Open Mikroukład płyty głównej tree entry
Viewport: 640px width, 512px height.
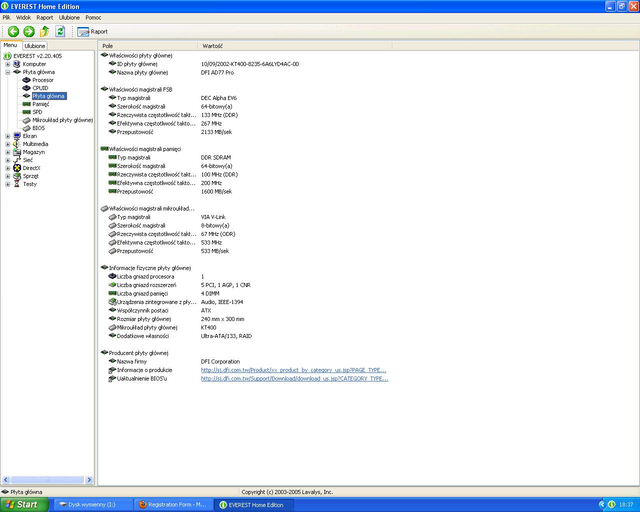coord(62,120)
